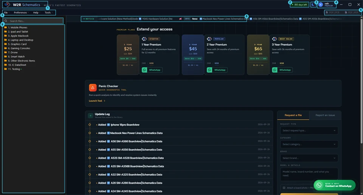The width and height of the screenshot is (363, 195).
Task: Switch to the Report an issue tab
Action: click(x=325, y=115)
